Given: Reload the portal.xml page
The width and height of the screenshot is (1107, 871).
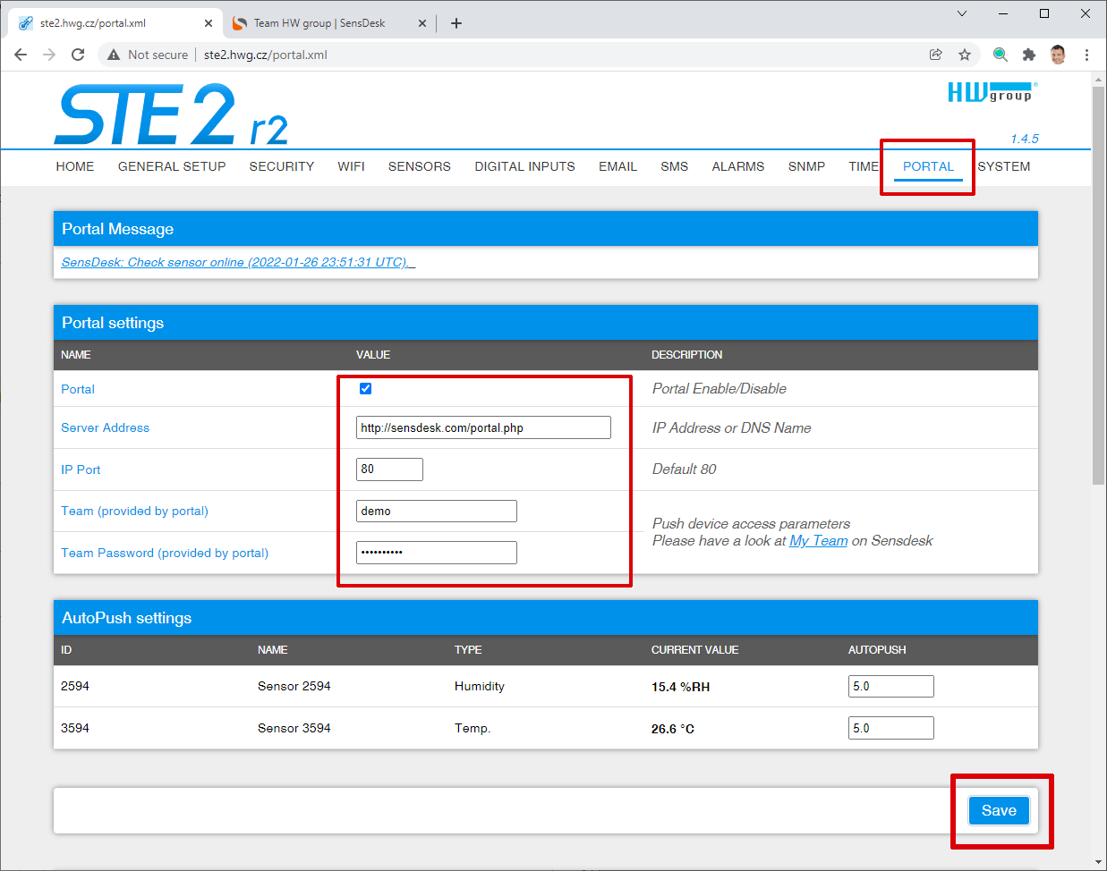Looking at the screenshot, I should pos(78,55).
